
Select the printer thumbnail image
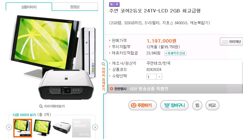62,127
